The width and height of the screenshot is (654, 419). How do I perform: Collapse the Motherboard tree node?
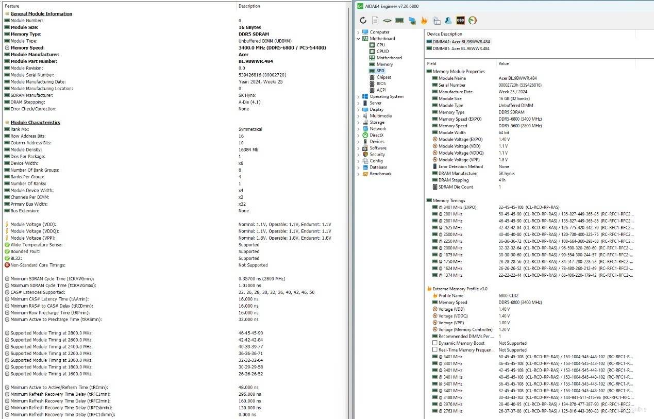pos(359,39)
